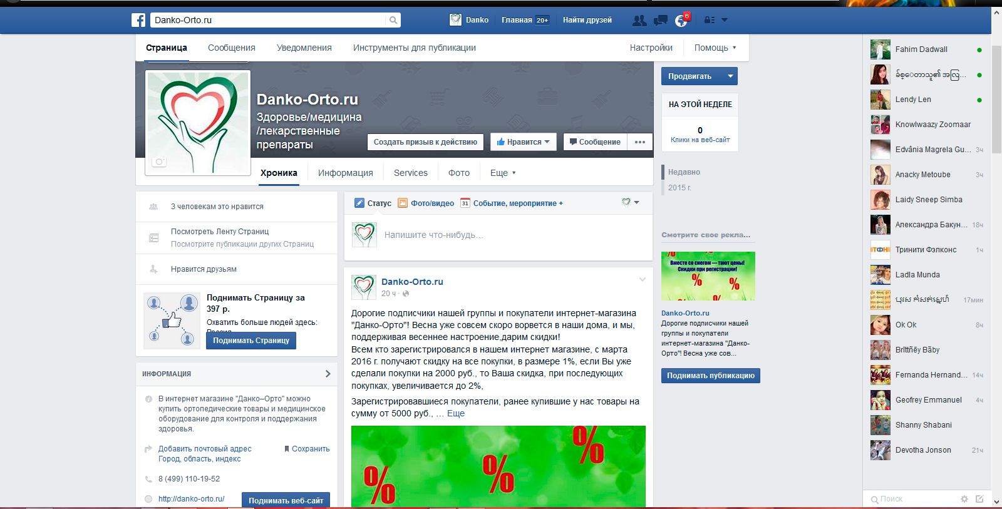
Task: Open the messages icon in top bar
Action: coord(660,21)
